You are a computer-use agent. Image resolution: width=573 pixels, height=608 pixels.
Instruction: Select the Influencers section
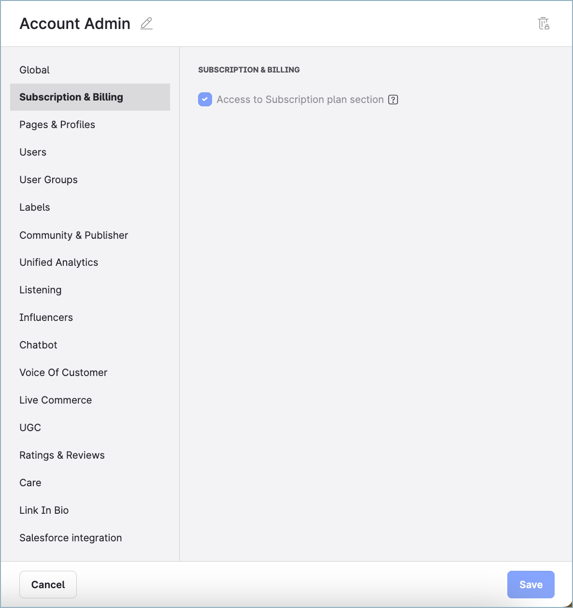click(46, 318)
